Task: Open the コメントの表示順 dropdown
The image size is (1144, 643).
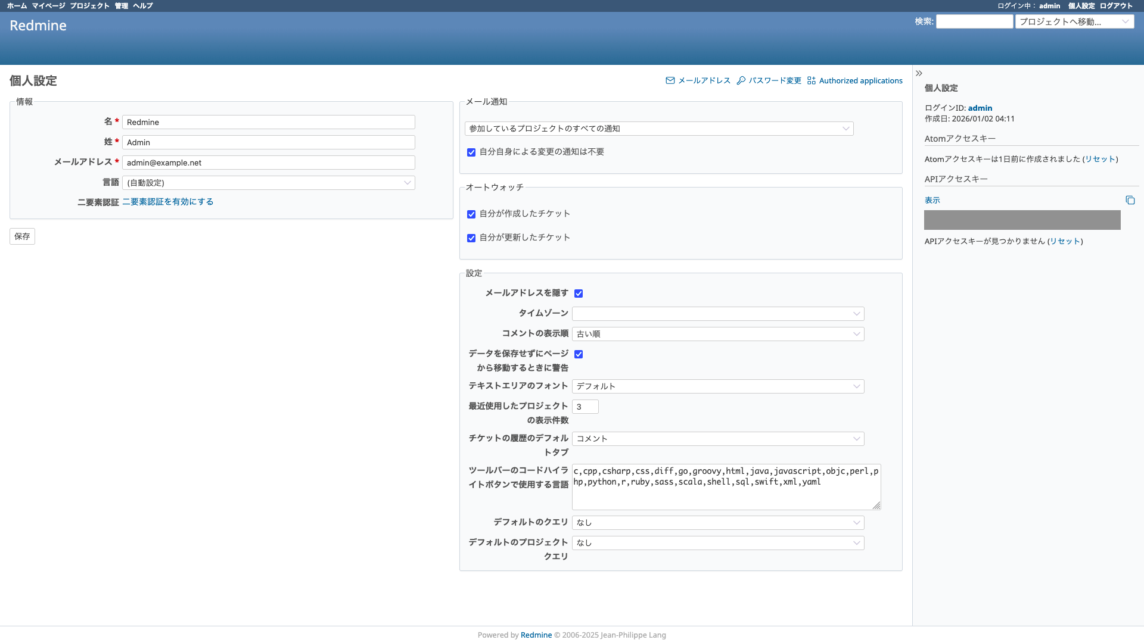Action: [717, 334]
